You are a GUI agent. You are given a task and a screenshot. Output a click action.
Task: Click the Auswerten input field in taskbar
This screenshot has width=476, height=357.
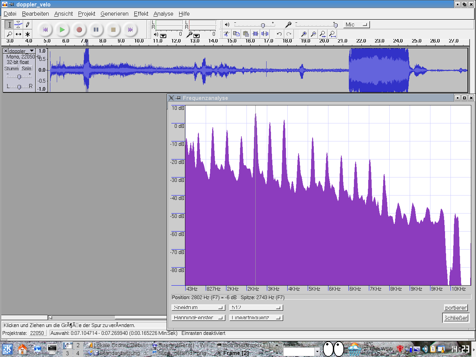[299, 352]
